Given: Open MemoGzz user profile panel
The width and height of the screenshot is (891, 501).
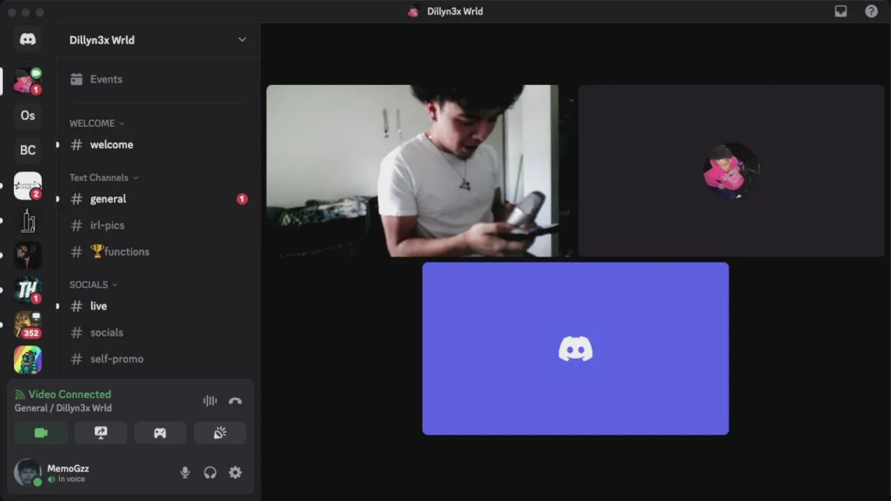Looking at the screenshot, I should (x=68, y=473).
